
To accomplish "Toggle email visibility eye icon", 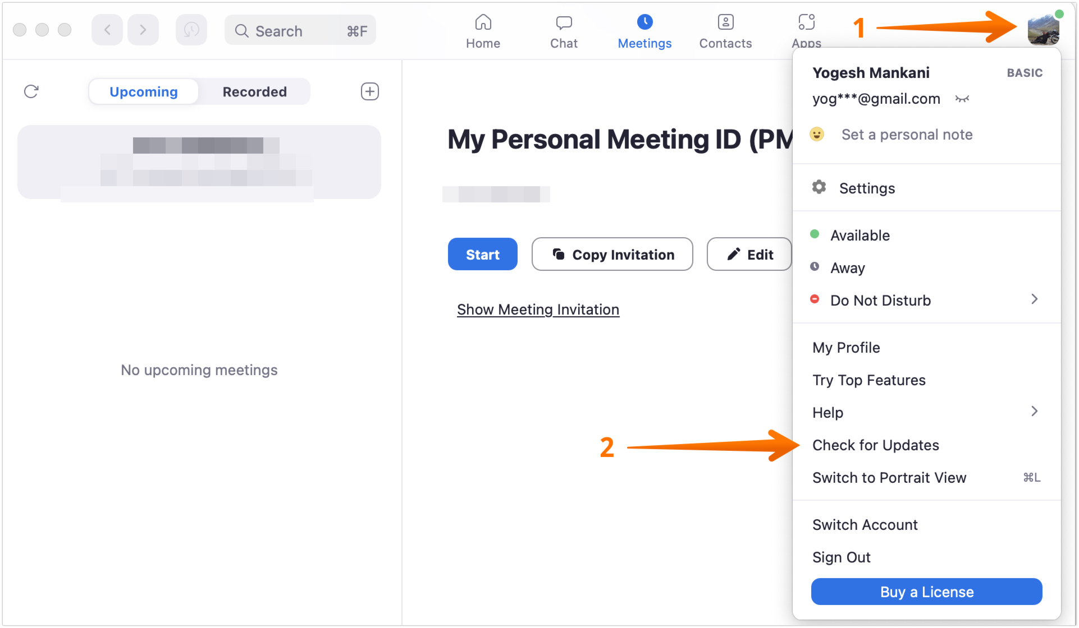I will [x=962, y=99].
